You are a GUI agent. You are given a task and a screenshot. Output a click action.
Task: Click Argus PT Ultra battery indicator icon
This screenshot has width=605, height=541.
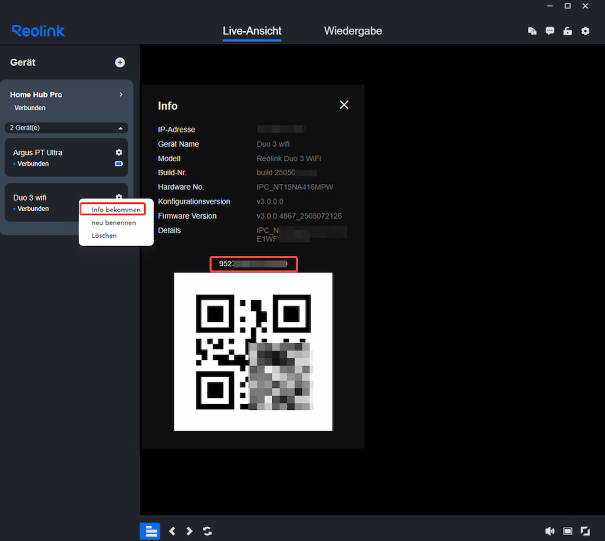tap(119, 164)
